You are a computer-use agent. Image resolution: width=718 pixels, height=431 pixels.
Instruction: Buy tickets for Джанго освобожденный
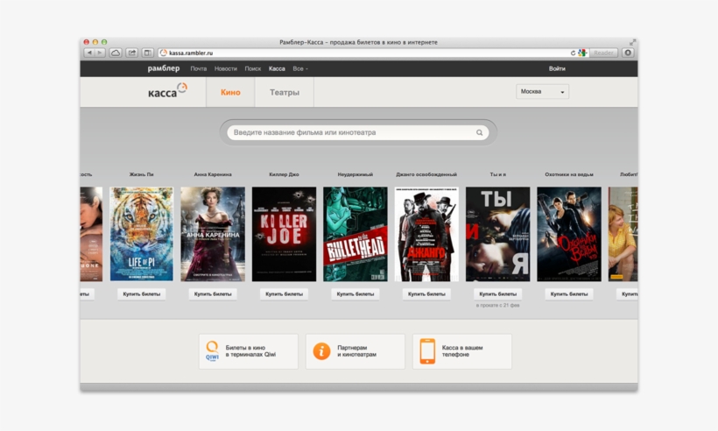(x=426, y=294)
